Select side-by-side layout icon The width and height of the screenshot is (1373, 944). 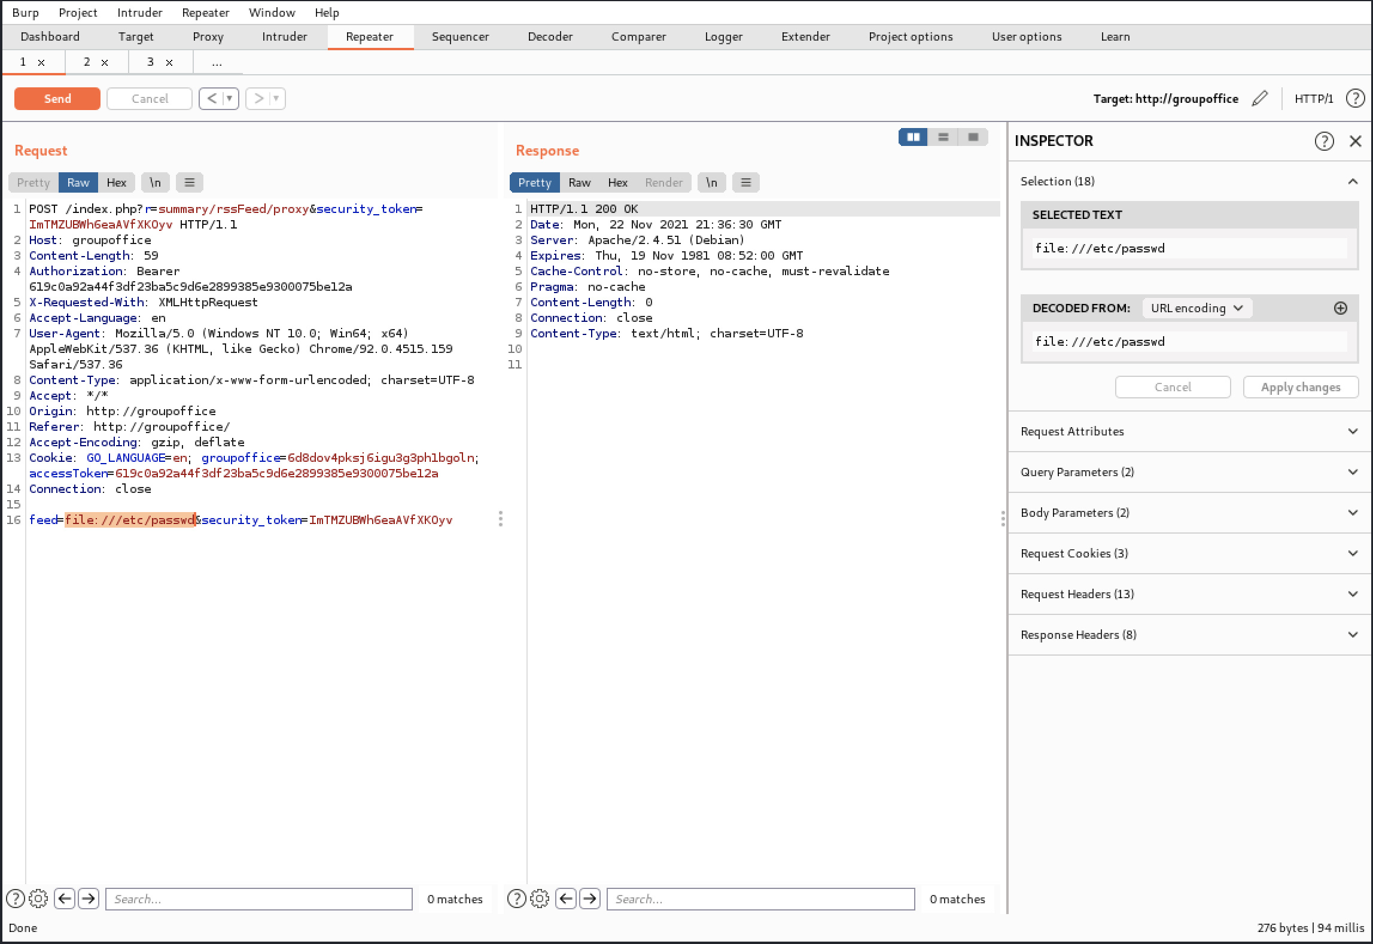[x=913, y=137]
